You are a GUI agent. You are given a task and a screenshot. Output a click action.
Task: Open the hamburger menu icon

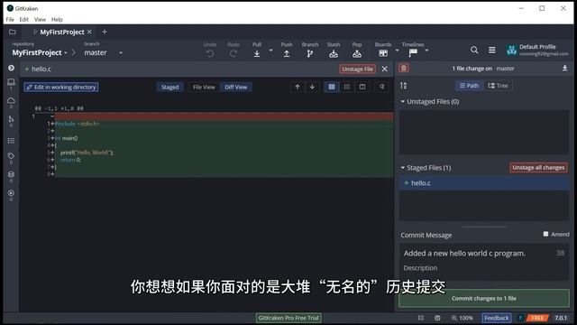point(491,50)
